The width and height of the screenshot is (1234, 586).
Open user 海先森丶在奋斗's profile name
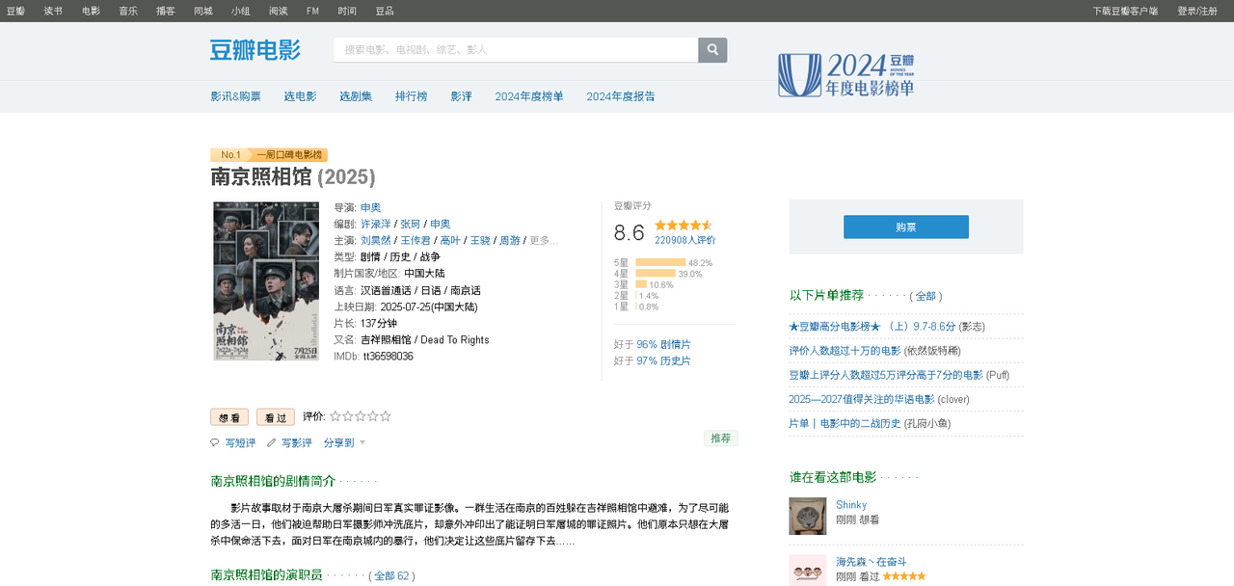pyautogui.click(x=872, y=562)
